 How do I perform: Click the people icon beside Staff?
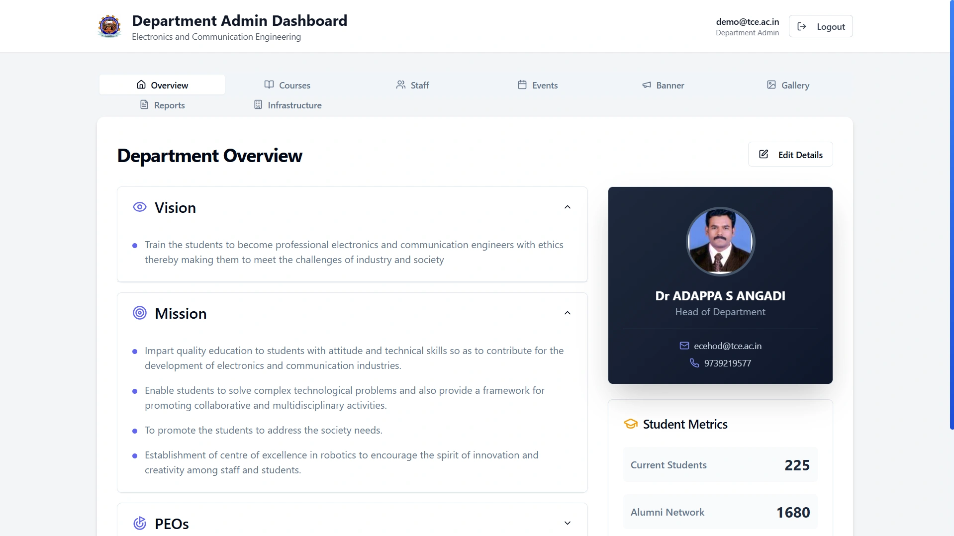tap(401, 85)
